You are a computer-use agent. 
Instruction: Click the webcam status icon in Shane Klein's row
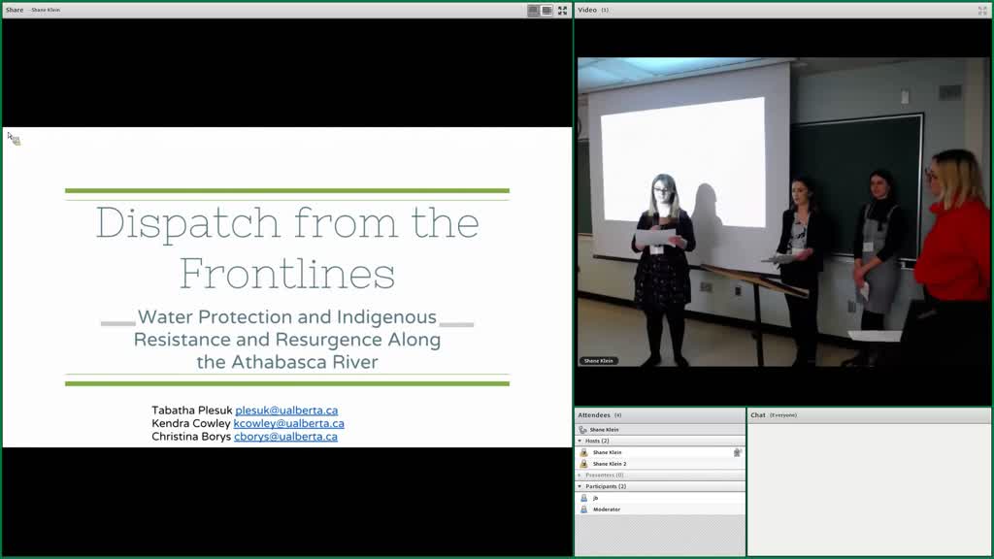[738, 452]
